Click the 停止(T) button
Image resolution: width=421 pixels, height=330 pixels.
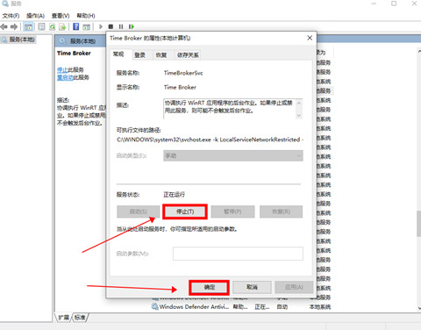click(185, 212)
